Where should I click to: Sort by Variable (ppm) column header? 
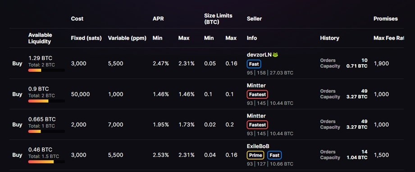point(127,38)
